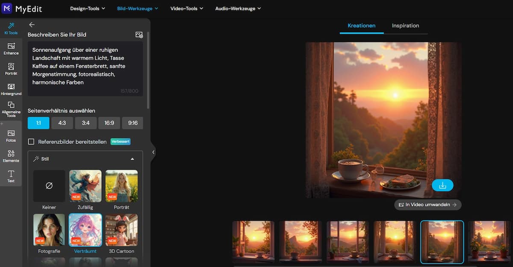Viewport: 513px width, 267px height.
Task: Open the highlighted fifth thumbnail
Action: point(442,242)
